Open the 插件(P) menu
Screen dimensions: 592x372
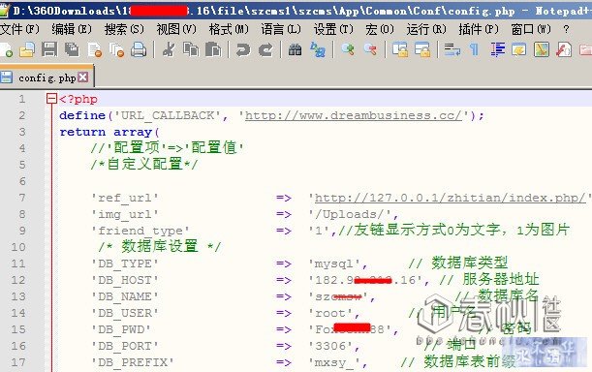479,29
